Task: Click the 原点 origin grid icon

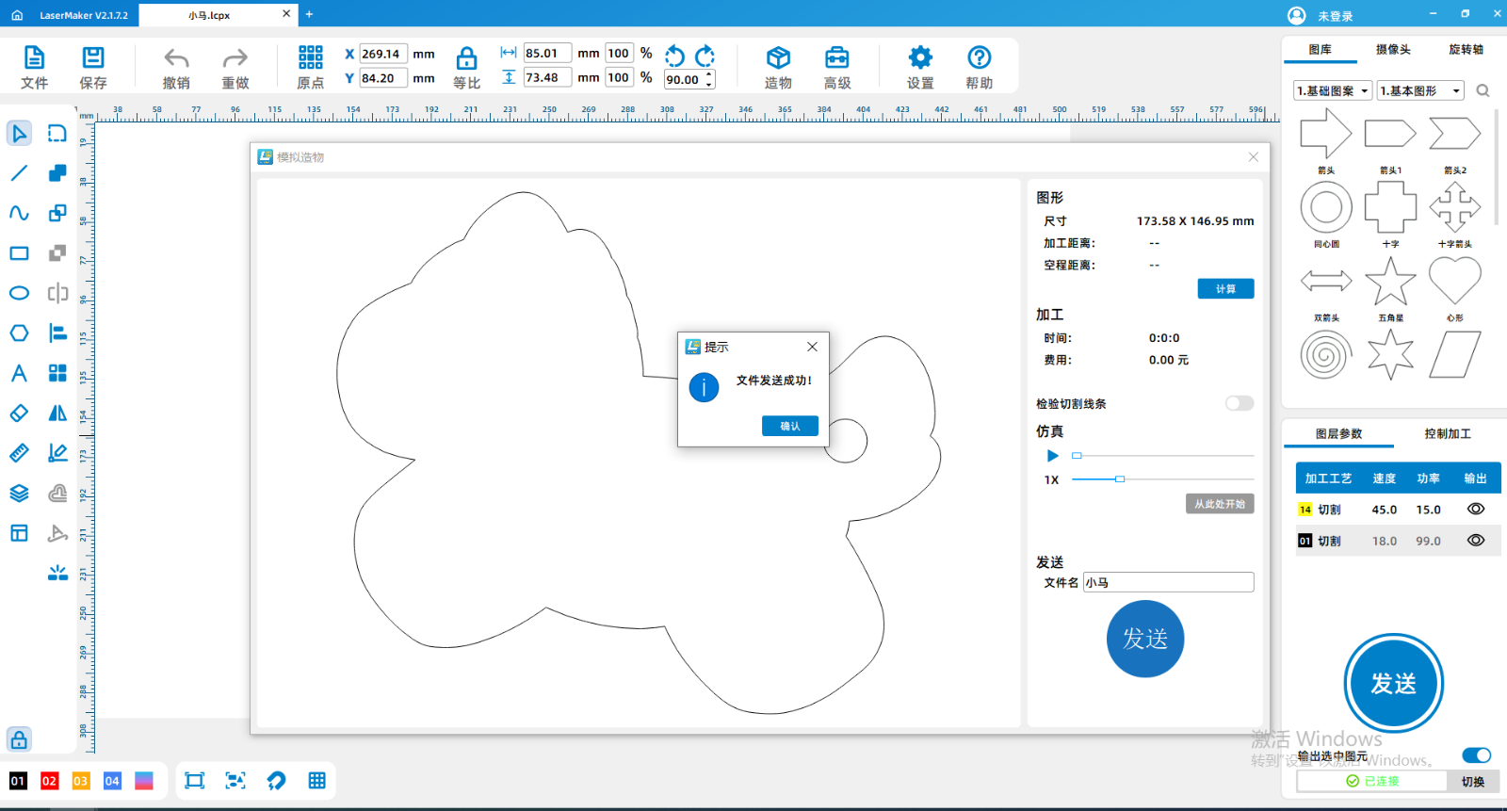Action: (x=311, y=57)
